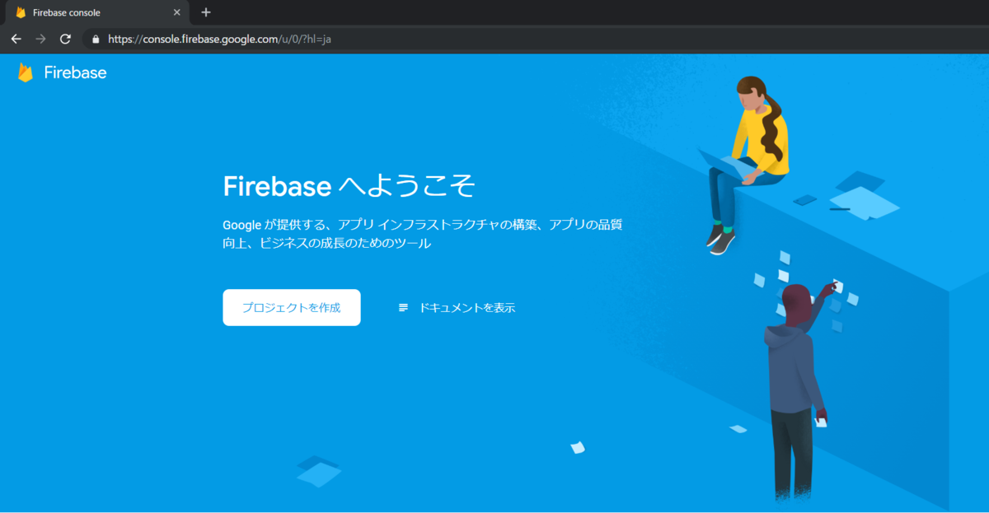Click the padlock site security icon

(x=96, y=39)
